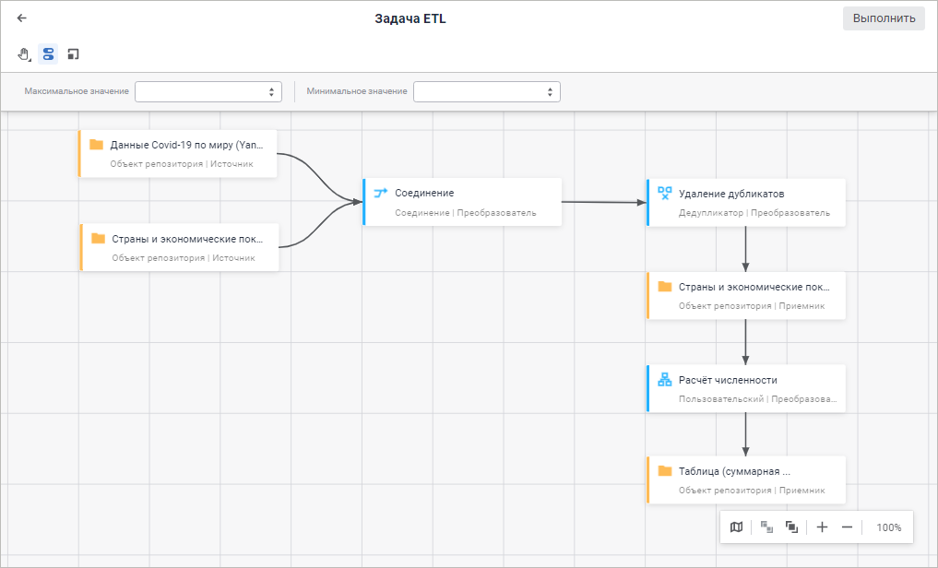The width and height of the screenshot is (938, 568).
Task: Click the Таблица (суммарная receiver node
Action: [x=746, y=479]
